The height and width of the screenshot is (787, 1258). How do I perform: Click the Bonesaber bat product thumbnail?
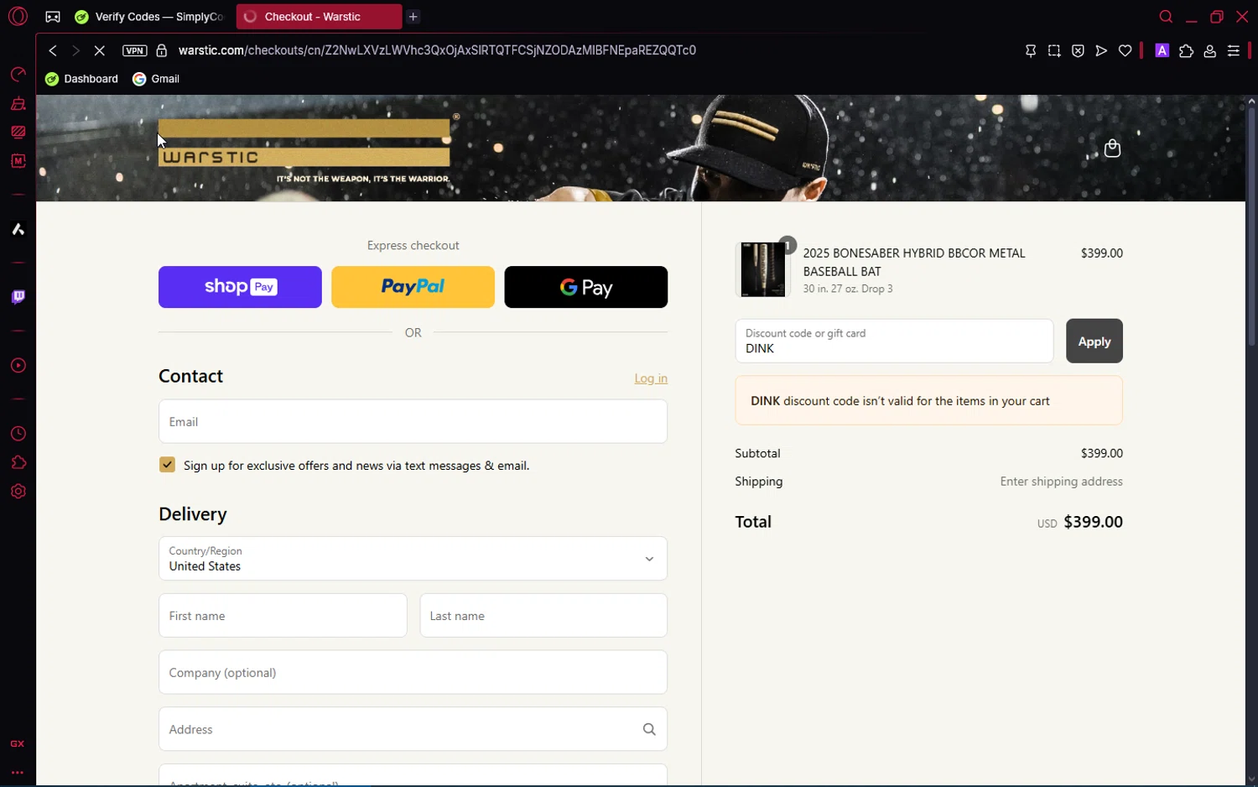click(x=763, y=269)
